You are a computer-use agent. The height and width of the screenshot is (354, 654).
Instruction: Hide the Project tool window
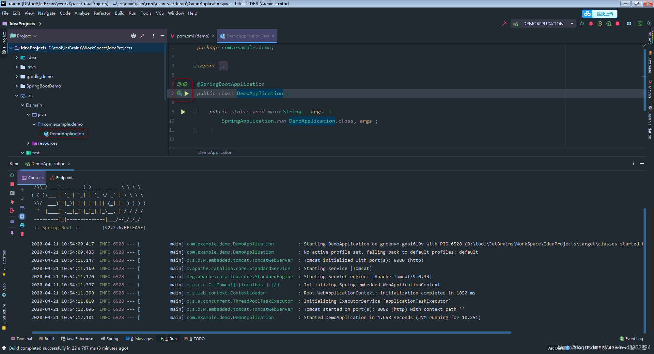tap(162, 36)
